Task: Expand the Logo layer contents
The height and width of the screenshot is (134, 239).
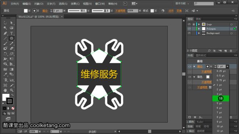Action: point(199,24)
